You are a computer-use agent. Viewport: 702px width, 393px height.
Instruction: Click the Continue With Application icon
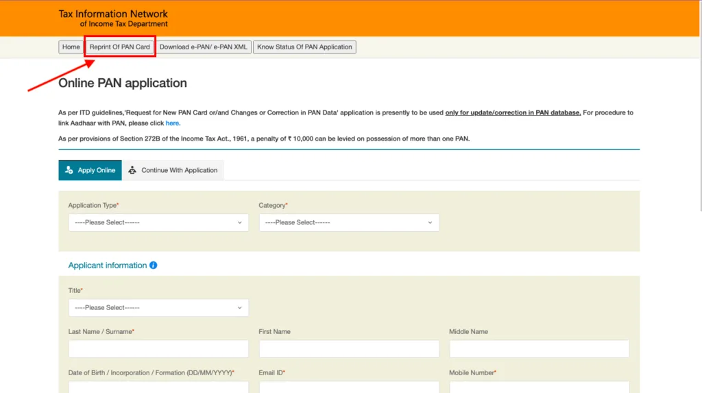point(132,170)
